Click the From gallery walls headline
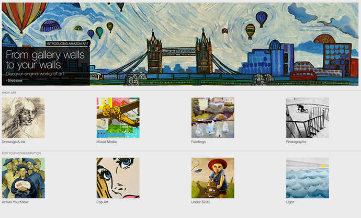The width and height of the screenshot is (361, 218). click(45, 60)
